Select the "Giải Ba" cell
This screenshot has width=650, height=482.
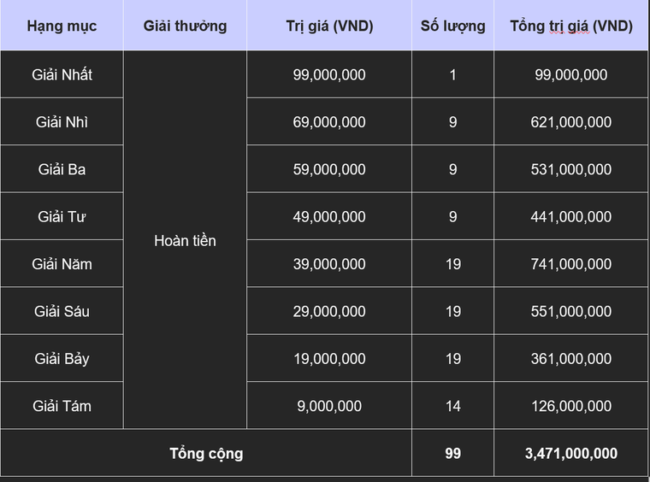(62, 169)
